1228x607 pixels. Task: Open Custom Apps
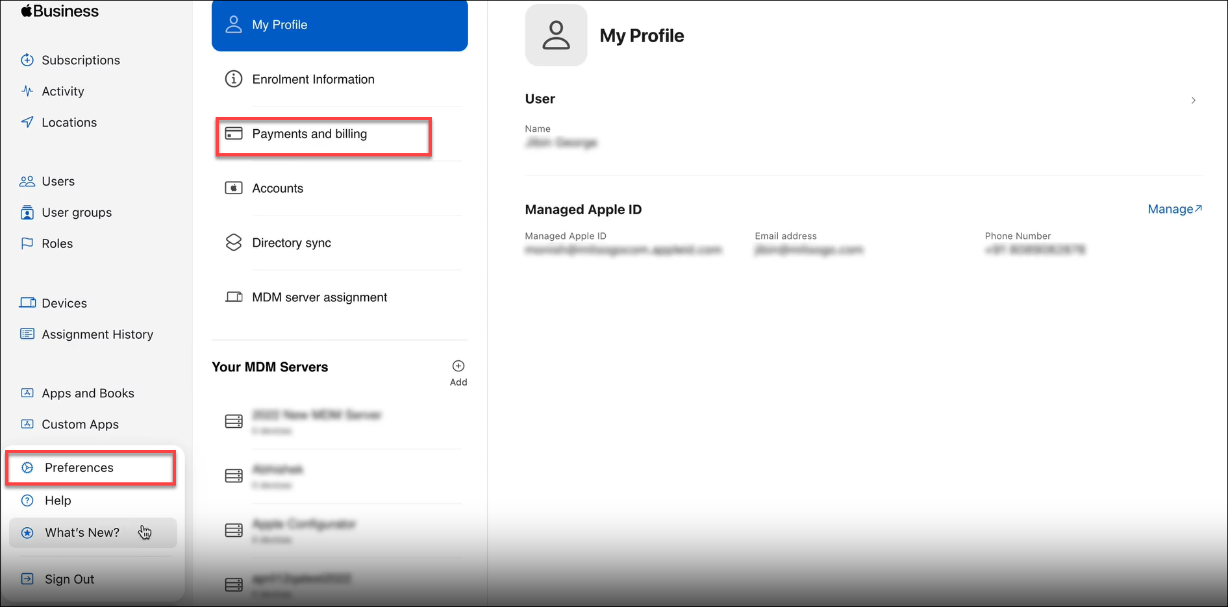tap(81, 425)
